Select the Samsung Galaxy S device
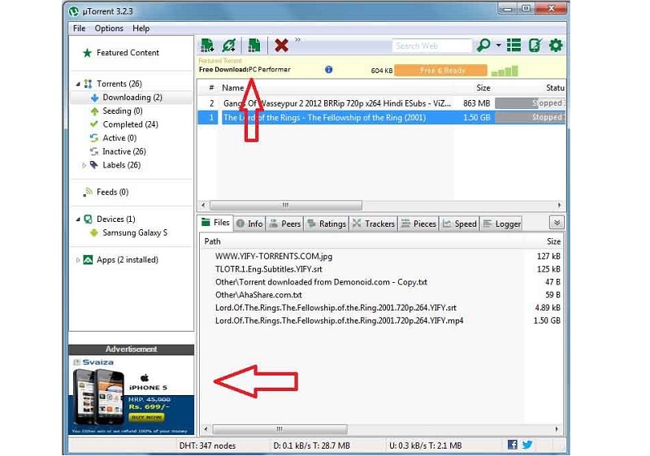Viewport: 650px width, 456px height. click(134, 233)
